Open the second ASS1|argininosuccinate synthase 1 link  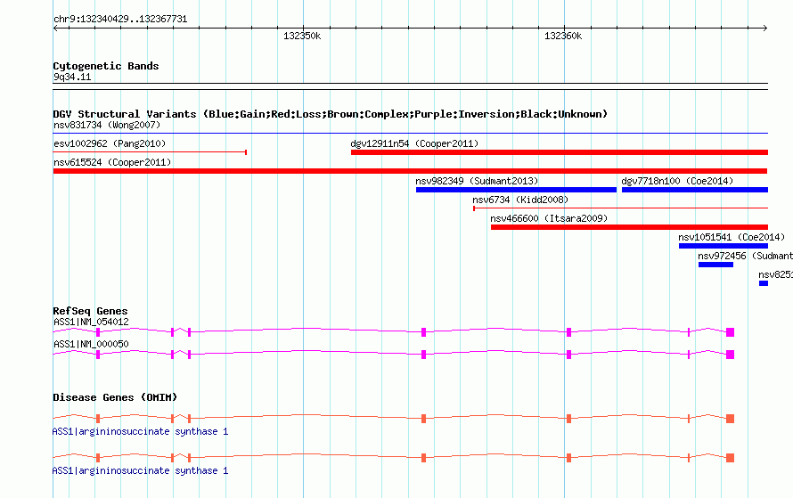coord(140,470)
